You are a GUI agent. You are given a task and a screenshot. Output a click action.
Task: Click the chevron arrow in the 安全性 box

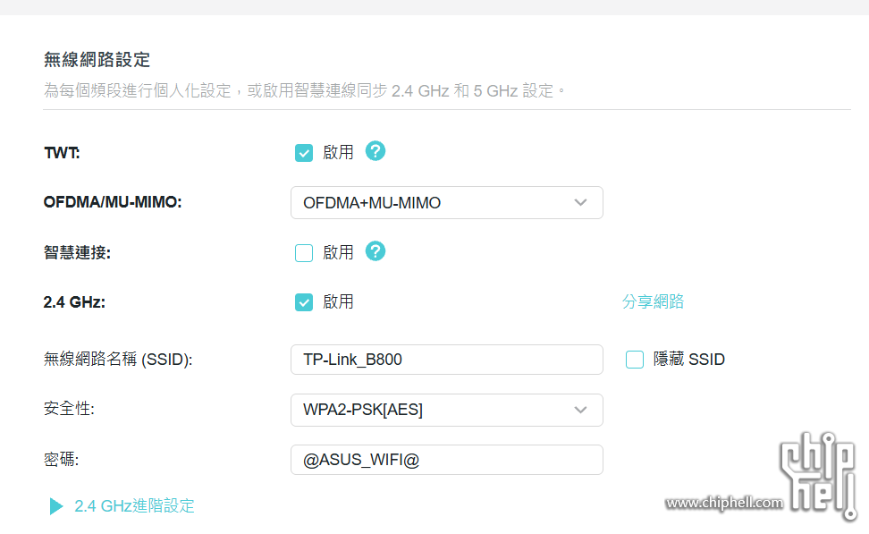coord(580,410)
